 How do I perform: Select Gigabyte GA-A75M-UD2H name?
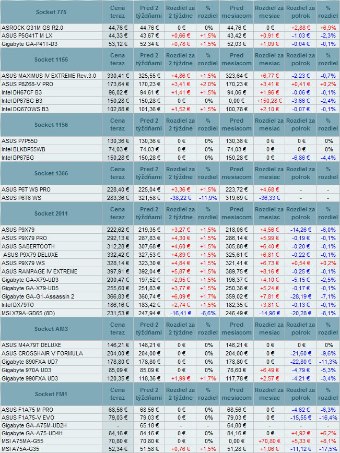pyautogui.click(x=34, y=425)
